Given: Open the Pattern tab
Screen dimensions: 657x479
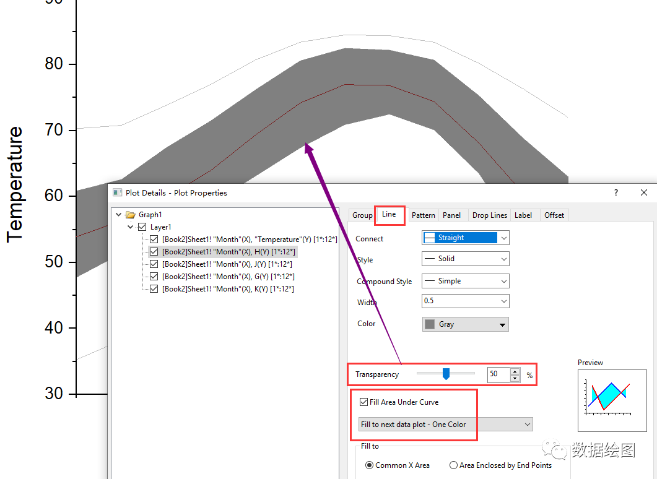Looking at the screenshot, I should pos(423,215).
